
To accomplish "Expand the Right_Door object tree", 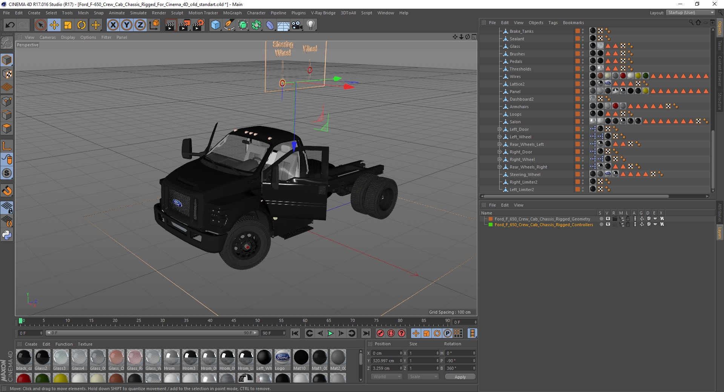I will (500, 152).
